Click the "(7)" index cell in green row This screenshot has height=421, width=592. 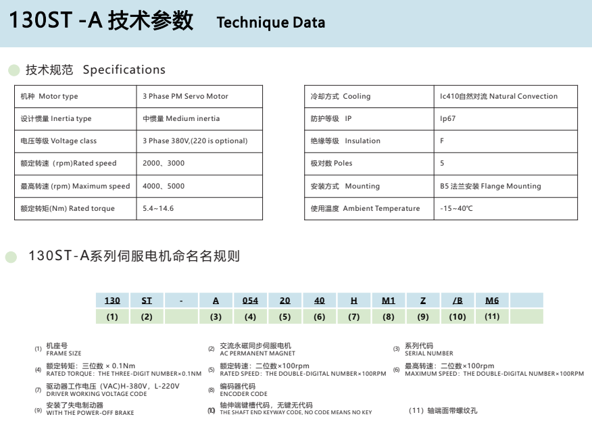(x=353, y=316)
